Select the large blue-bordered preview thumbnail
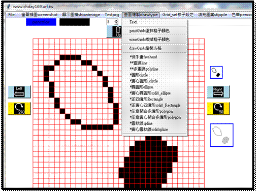This screenshot has width=258, height=193. [221, 135]
